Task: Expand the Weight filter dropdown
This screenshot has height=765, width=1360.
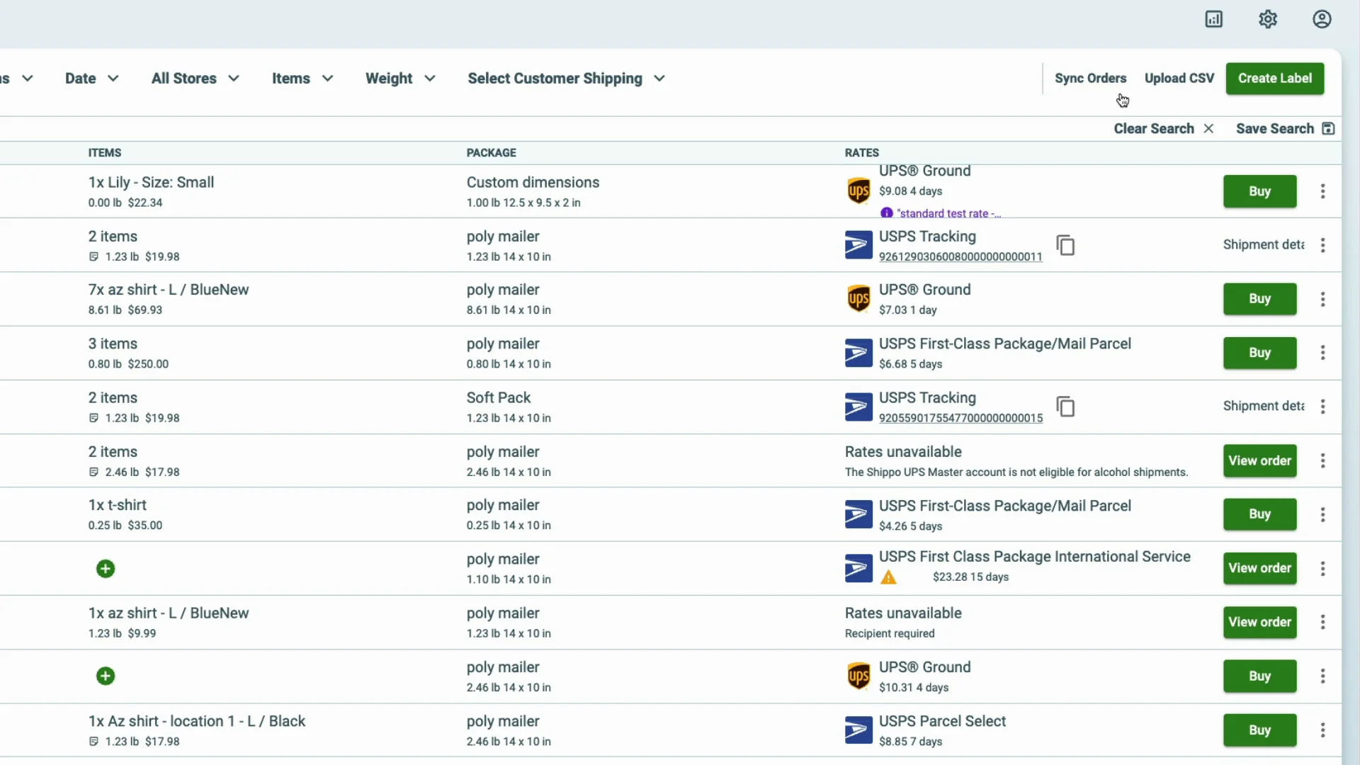Action: click(400, 79)
